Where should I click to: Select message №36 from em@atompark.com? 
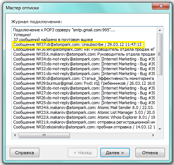(84, 49)
